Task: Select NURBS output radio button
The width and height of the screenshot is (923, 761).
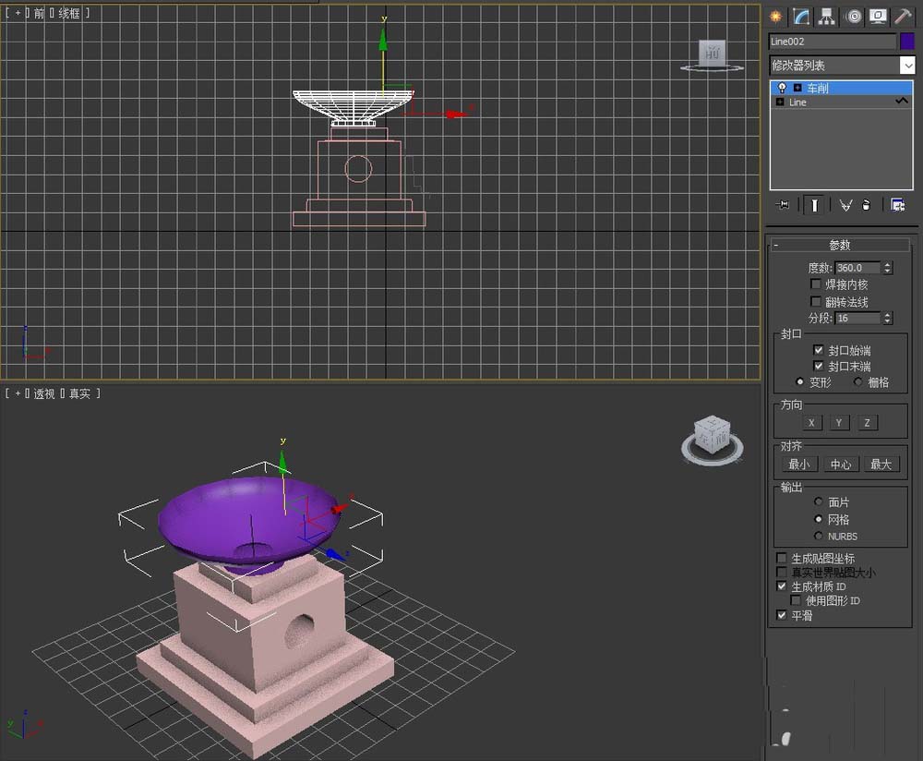Action: [818, 536]
